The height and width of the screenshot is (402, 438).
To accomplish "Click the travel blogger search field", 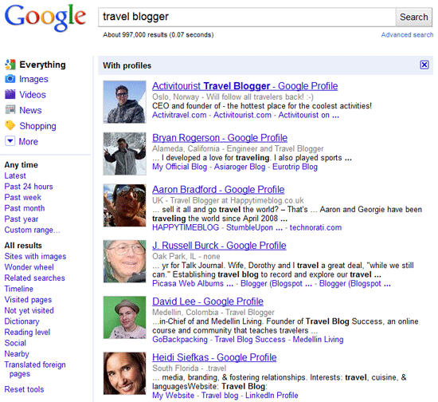I will click(x=247, y=17).
